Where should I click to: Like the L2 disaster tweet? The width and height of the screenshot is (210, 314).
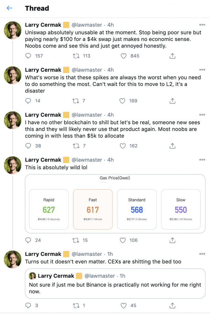(x=122, y=101)
